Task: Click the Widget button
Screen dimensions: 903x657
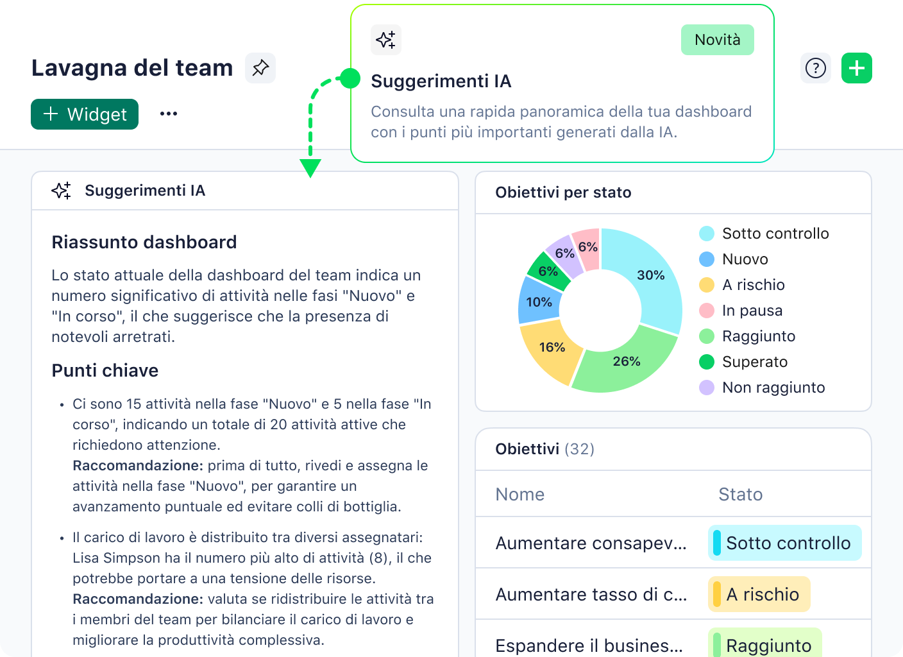Action: coord(84,114)
